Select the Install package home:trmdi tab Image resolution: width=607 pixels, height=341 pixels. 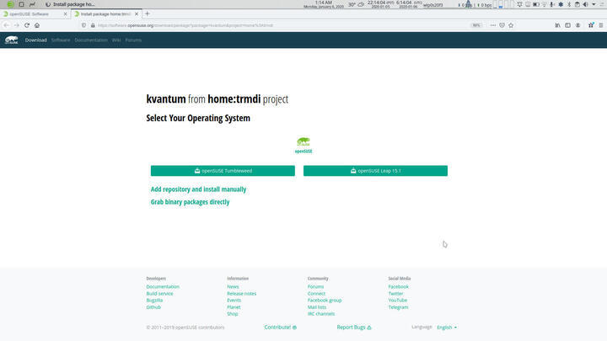tap(105, 14)
